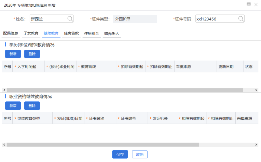Click the 发证机关 column header
The width and height of the screenshot is (261, 162).
[x=163, y=118]
